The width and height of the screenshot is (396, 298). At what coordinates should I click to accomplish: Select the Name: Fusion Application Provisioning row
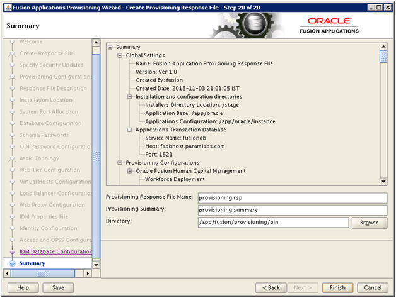204,63
